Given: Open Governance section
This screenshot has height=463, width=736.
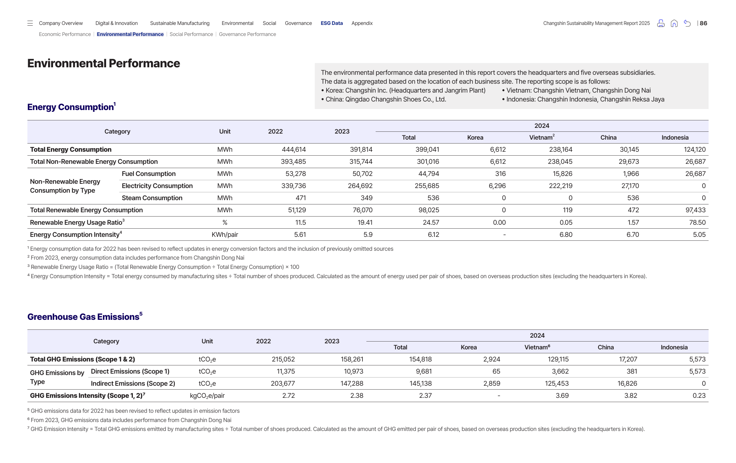Looking at the screenshot, I should [x=298, y=23].
